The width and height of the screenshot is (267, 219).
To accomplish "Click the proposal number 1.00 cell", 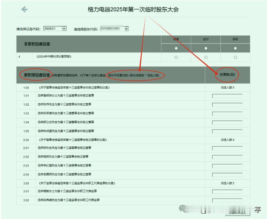I will click(26, 88).
